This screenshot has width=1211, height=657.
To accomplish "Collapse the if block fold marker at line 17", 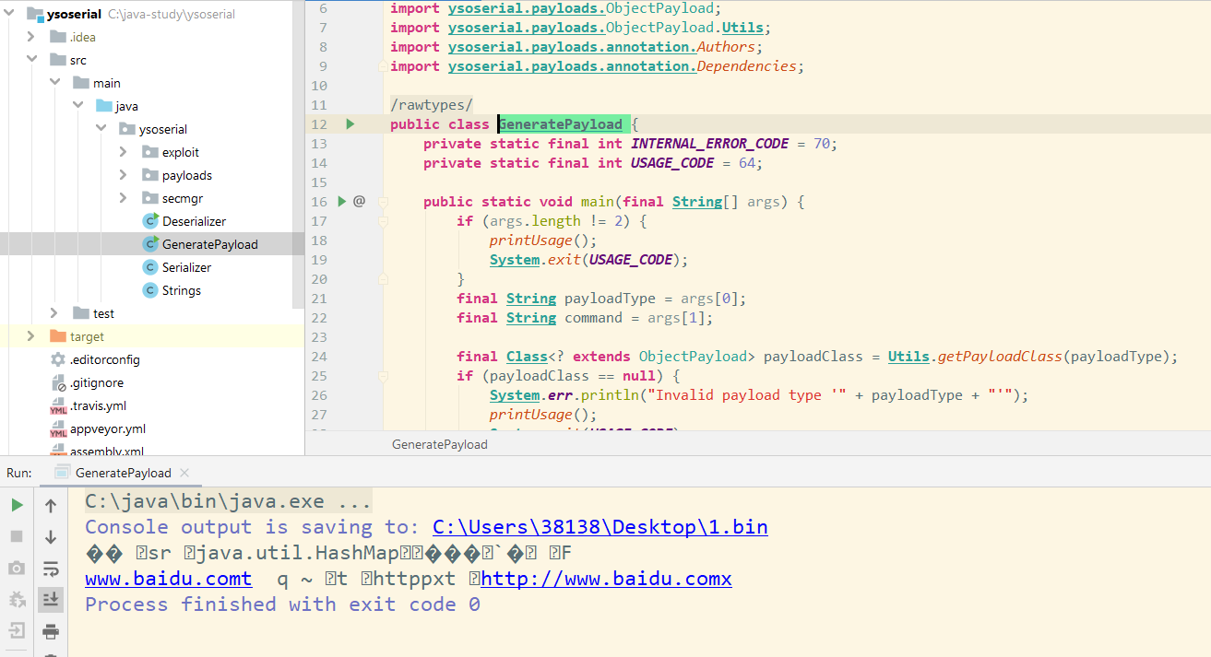I will point(384,221).
